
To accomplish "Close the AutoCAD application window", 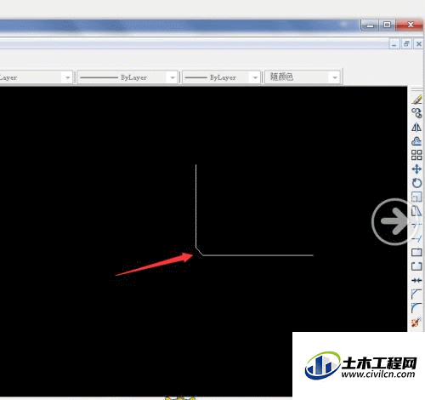I will tap(411, 25).
